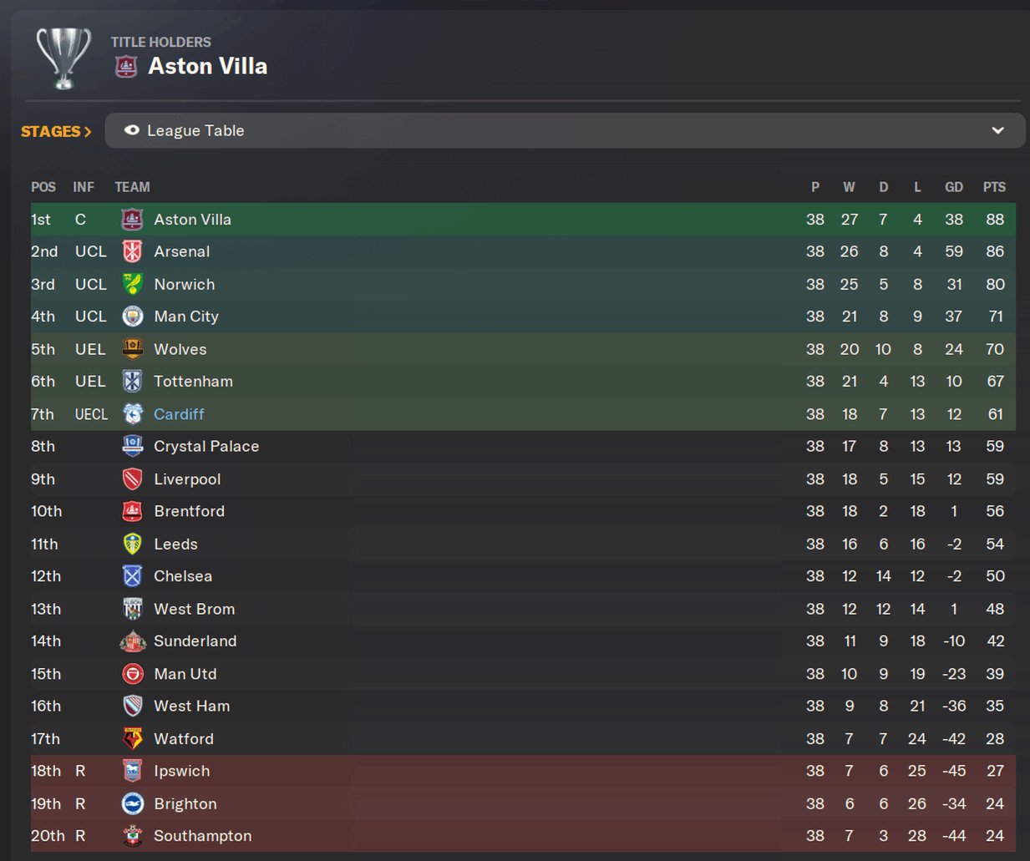The height and width of the screenshot is (861, 1030).
Task: Click the Watford club badge
Action: [x=132, y=738]
